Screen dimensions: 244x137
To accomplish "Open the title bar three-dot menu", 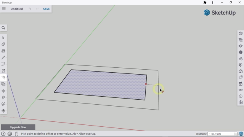I will [x=213, y=3].
